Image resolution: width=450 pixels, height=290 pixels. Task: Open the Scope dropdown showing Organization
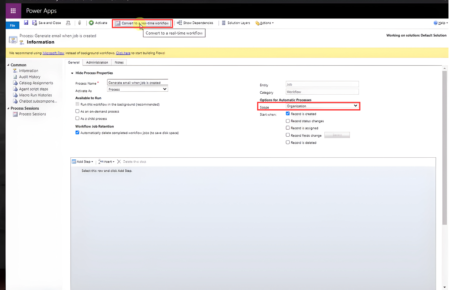pos(322,106)
